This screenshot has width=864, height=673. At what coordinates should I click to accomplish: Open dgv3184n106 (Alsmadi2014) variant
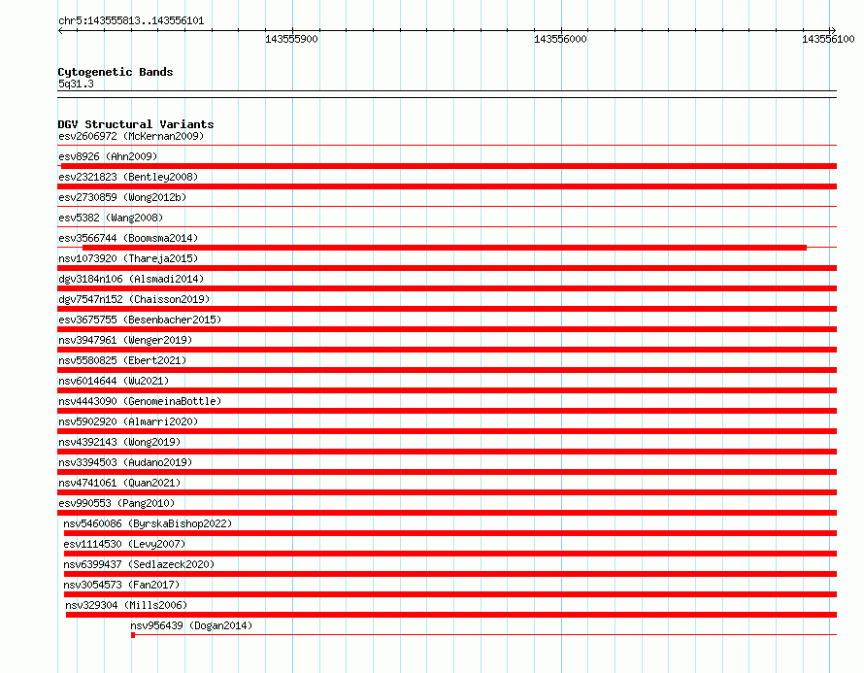coord(131,279)
